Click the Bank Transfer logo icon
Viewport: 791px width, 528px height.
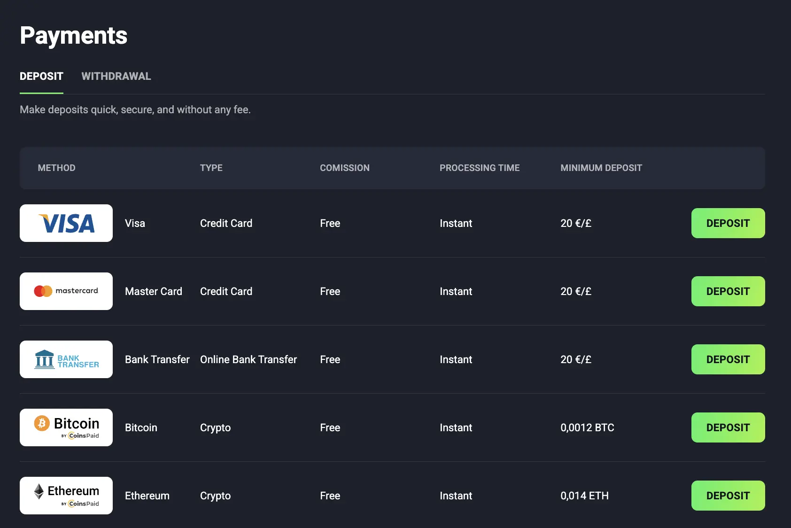[x=66, y=359]
